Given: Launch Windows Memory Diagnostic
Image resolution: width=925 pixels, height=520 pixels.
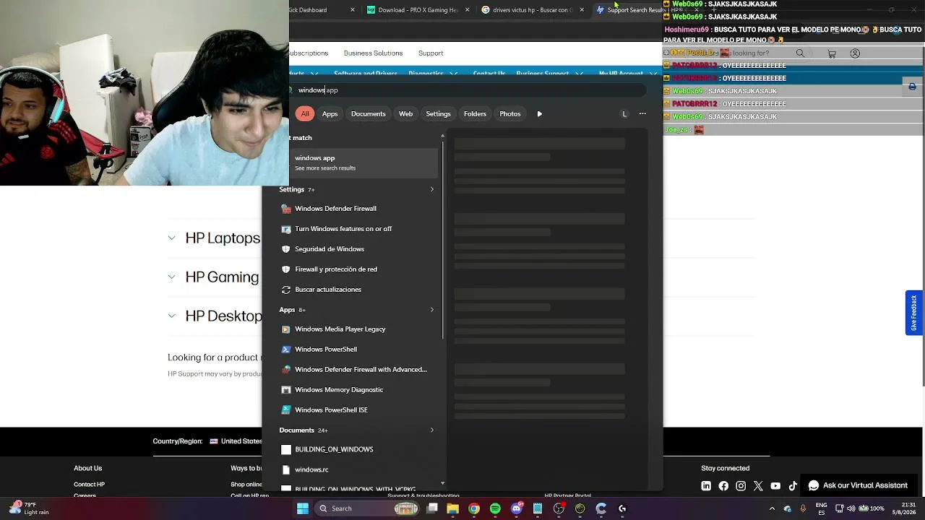Looking at the screenshot, I should (x=359, y=390).
